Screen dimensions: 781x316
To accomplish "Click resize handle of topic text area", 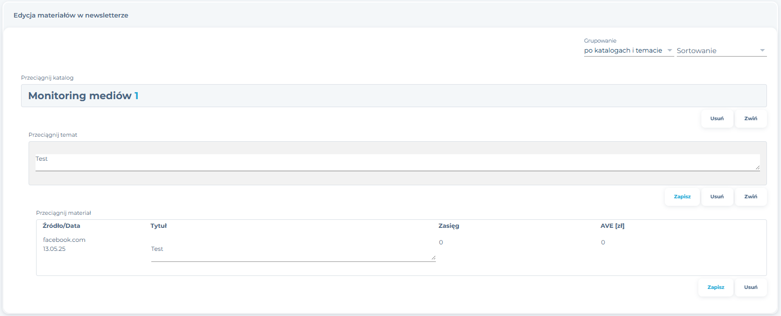I will [757, 167].
